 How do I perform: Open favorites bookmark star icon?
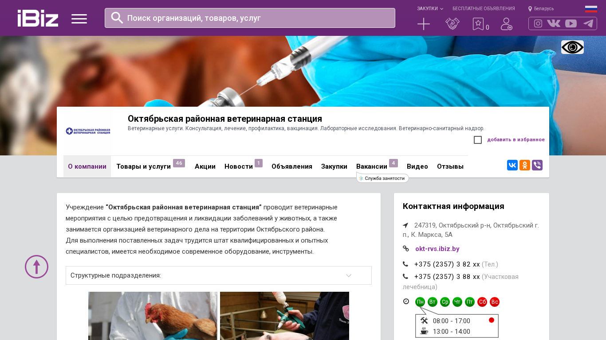478,24
